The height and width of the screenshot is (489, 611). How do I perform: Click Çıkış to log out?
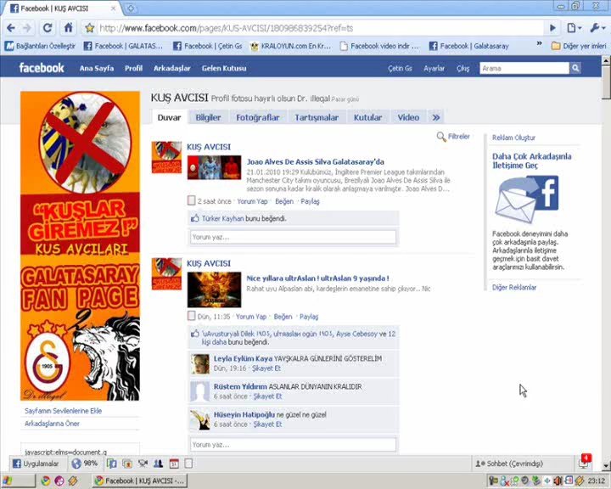(x=463, y=68)
